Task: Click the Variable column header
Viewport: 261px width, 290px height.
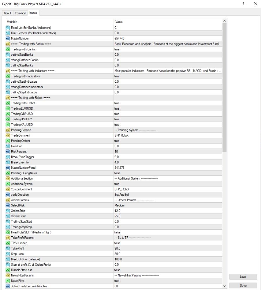Action: [x=59, y=22]
